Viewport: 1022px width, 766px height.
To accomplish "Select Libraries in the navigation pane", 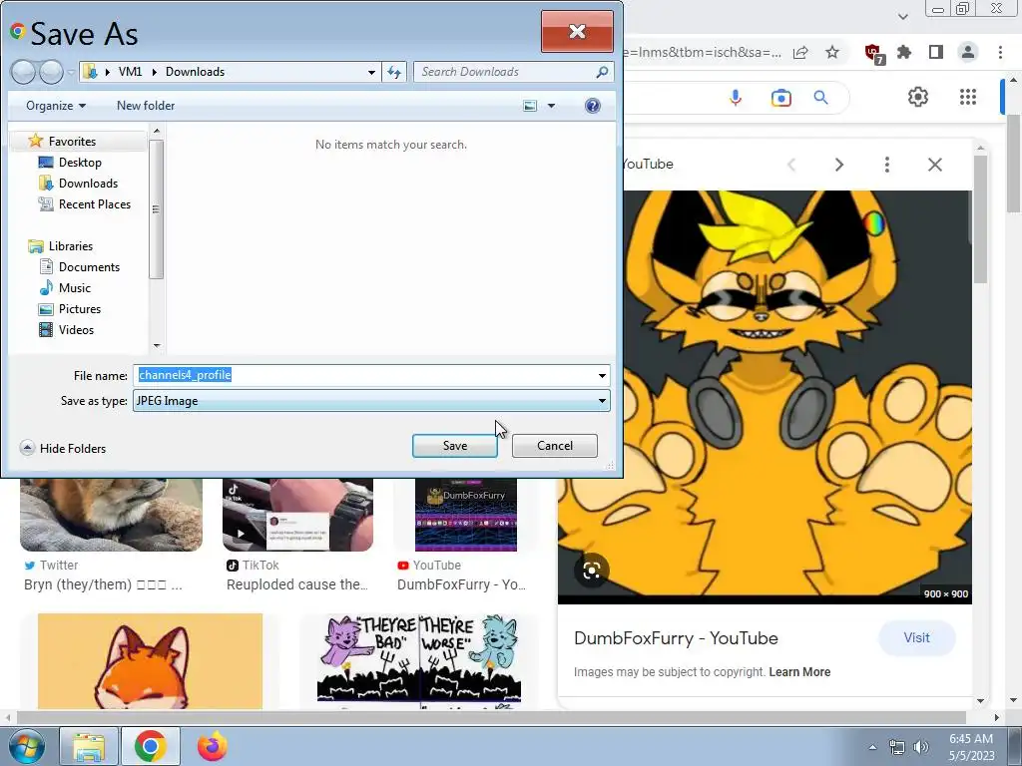I will 71,246.
